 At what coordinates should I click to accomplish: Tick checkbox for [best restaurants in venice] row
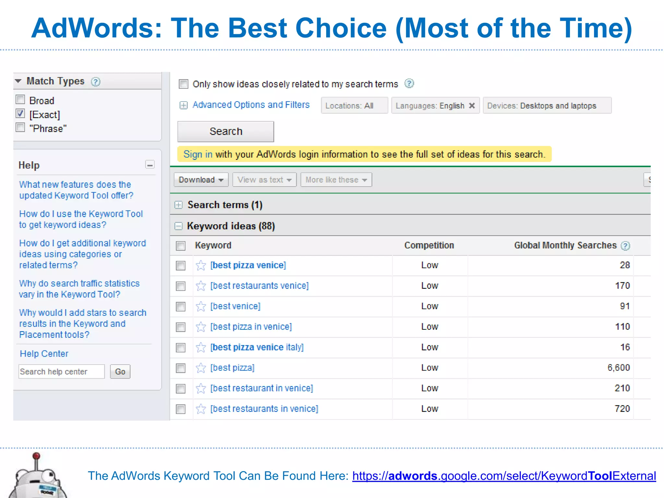tap(181, 409)
